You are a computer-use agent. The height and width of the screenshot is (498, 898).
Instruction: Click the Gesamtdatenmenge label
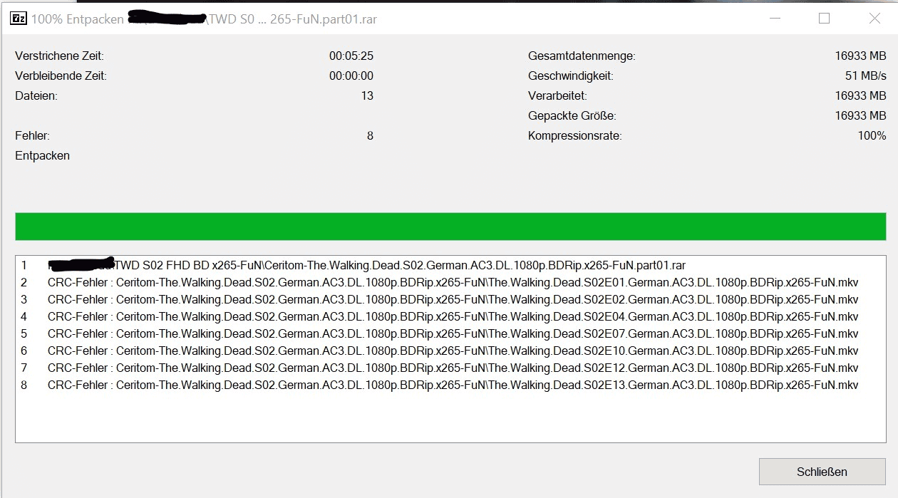582,56
